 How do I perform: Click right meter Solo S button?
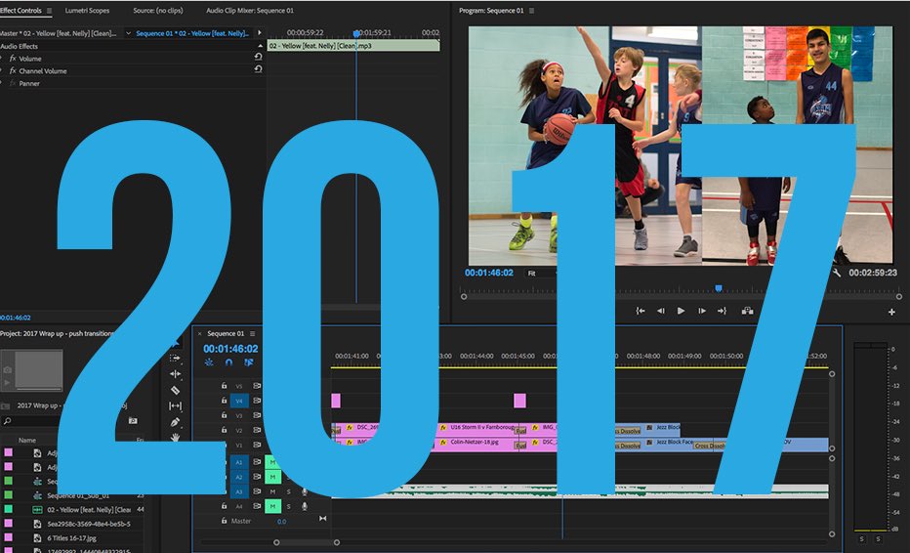click(878, 539)
